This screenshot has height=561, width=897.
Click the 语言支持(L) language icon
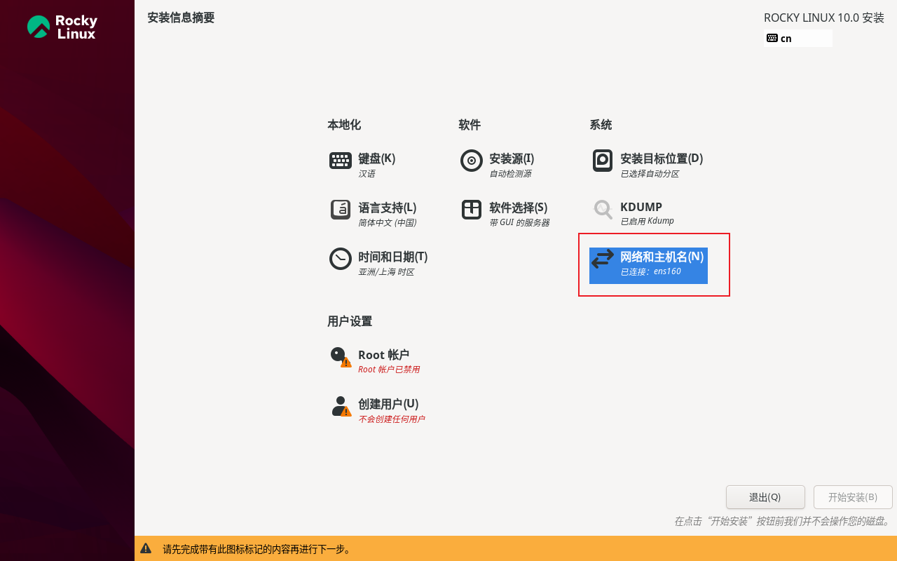(341, 210)
